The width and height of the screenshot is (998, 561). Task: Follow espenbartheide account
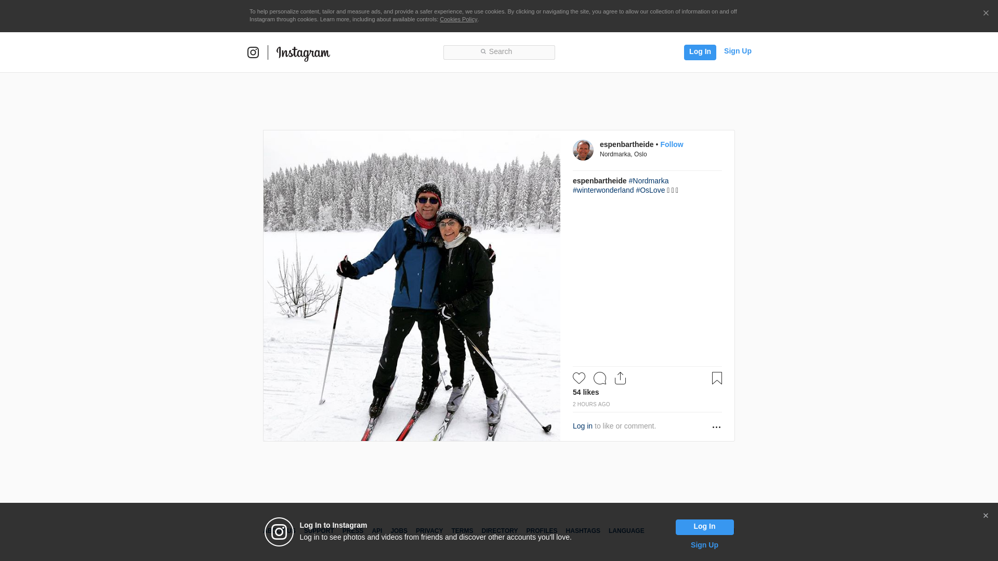tap(672, 144)
